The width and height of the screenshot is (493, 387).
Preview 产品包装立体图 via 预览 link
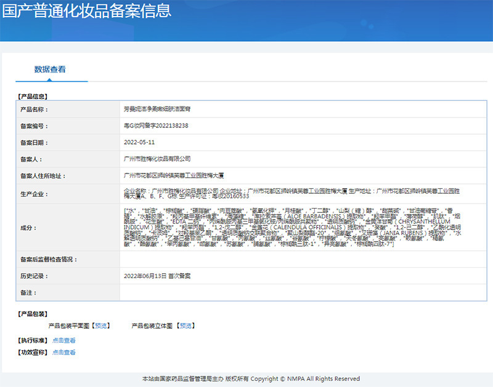tap(185, 326)
